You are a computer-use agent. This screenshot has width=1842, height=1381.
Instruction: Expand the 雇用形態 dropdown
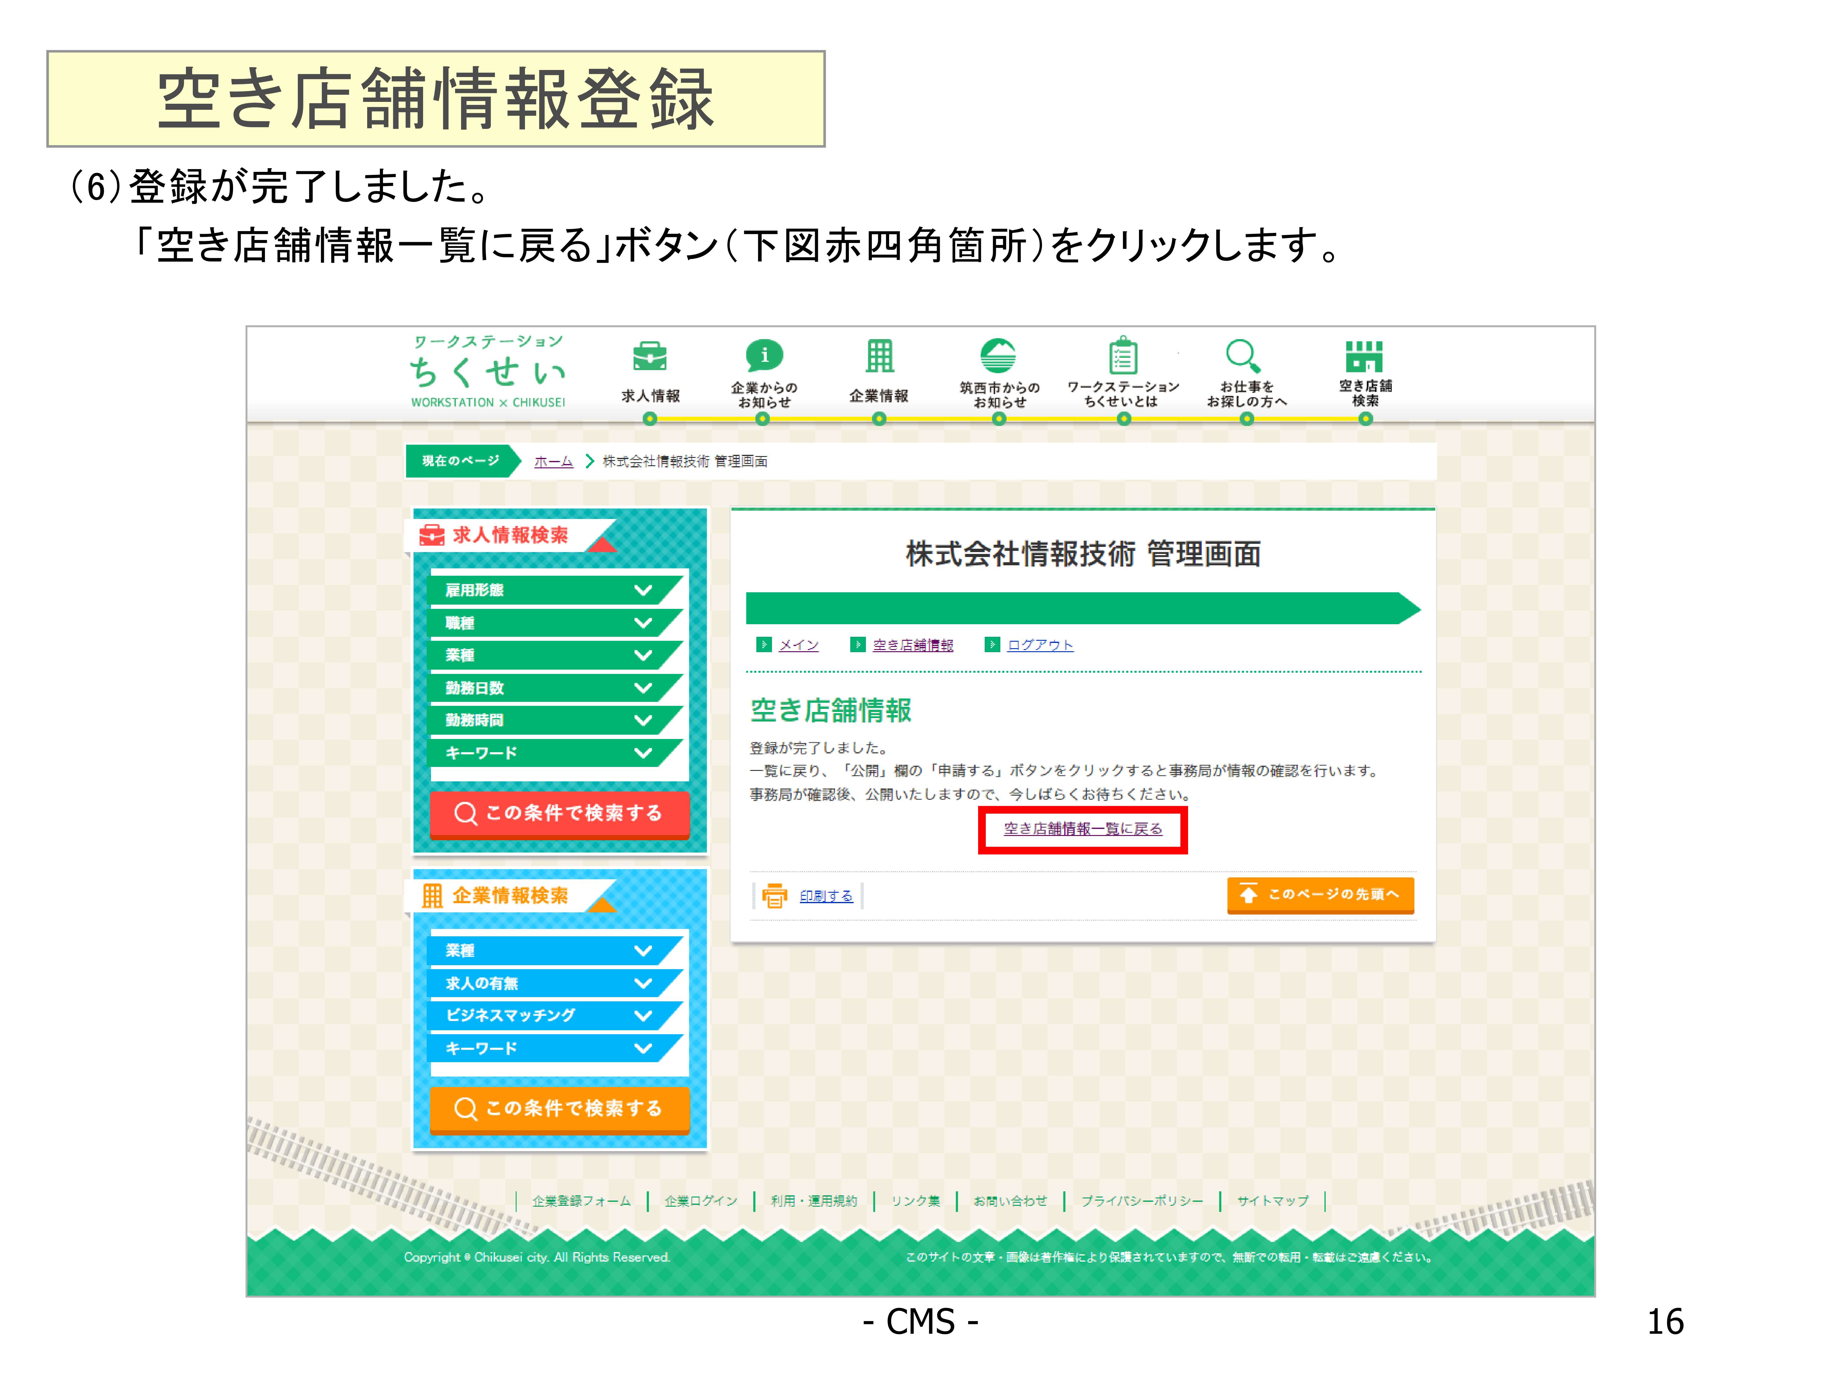pyautogui.click(x=555, y=590)
